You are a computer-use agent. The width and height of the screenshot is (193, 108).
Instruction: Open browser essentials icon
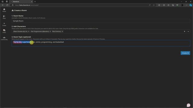[177, 5]
